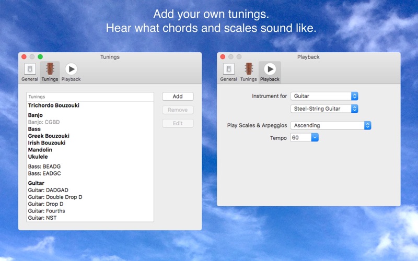
Task: Click the Tunings tab label in the Playback window
Action: coord(249,79)
